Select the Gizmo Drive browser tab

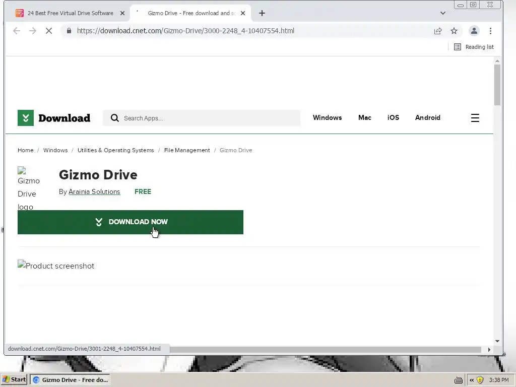191,13
